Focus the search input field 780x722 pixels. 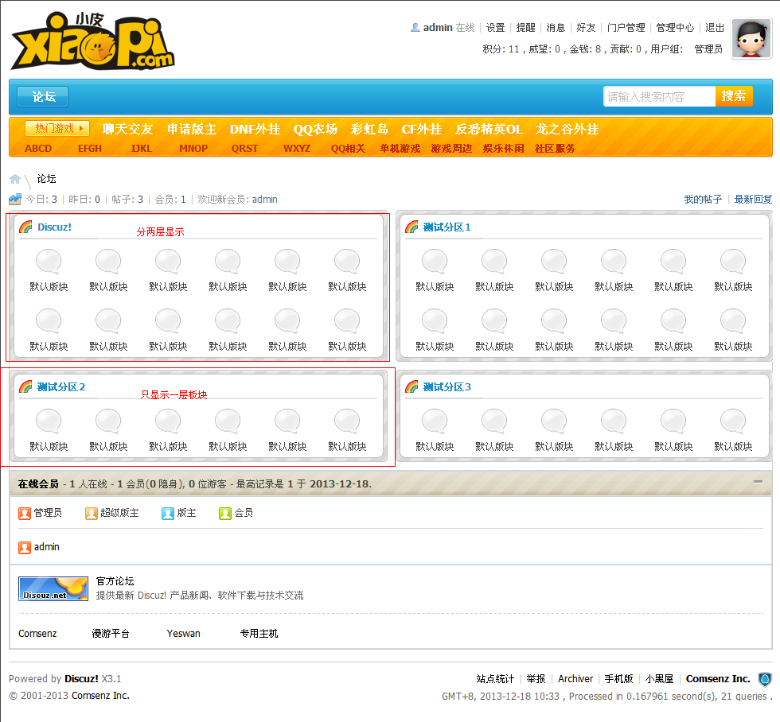click(658, 96)
